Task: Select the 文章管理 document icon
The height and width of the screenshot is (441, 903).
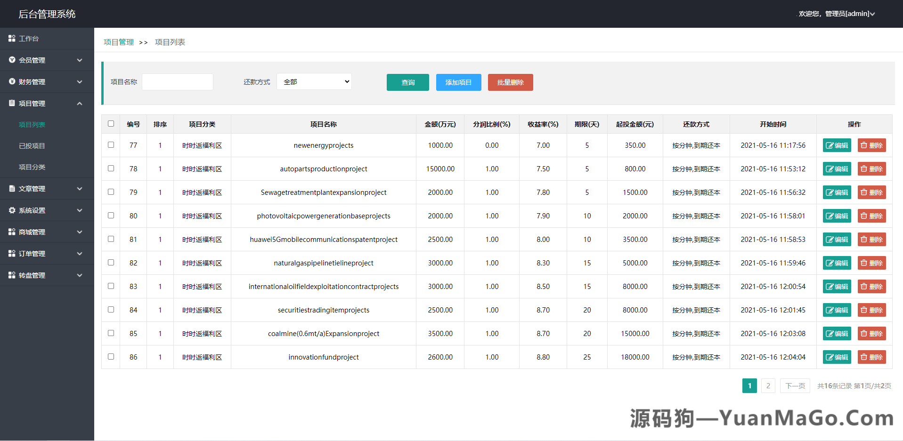Action: click(12, 188)
